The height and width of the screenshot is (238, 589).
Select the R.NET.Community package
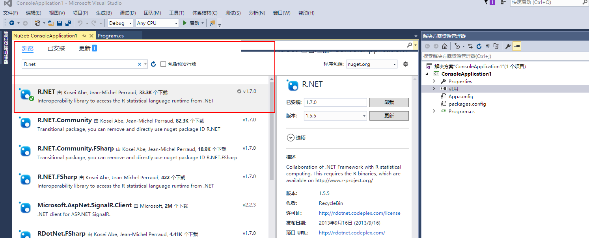141,125
